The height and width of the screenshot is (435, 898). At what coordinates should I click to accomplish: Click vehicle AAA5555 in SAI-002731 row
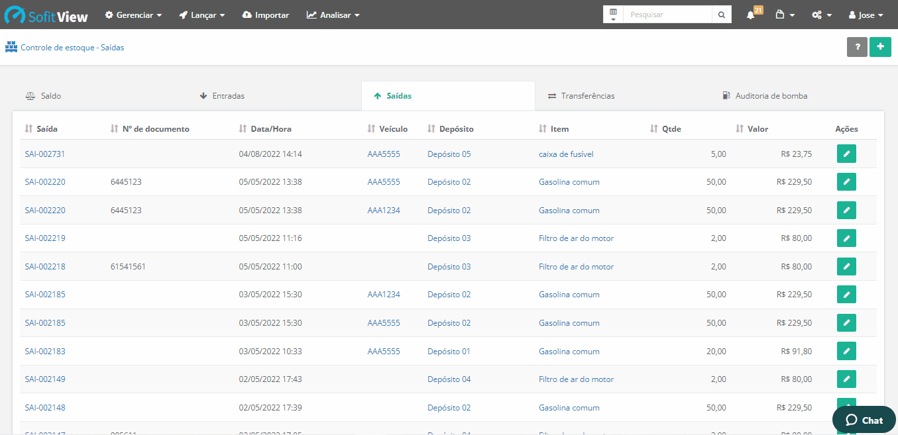[384, 154]
